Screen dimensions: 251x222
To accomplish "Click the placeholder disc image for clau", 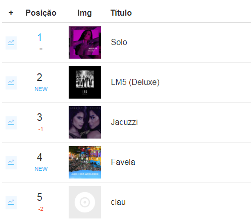I will point(85,202).
